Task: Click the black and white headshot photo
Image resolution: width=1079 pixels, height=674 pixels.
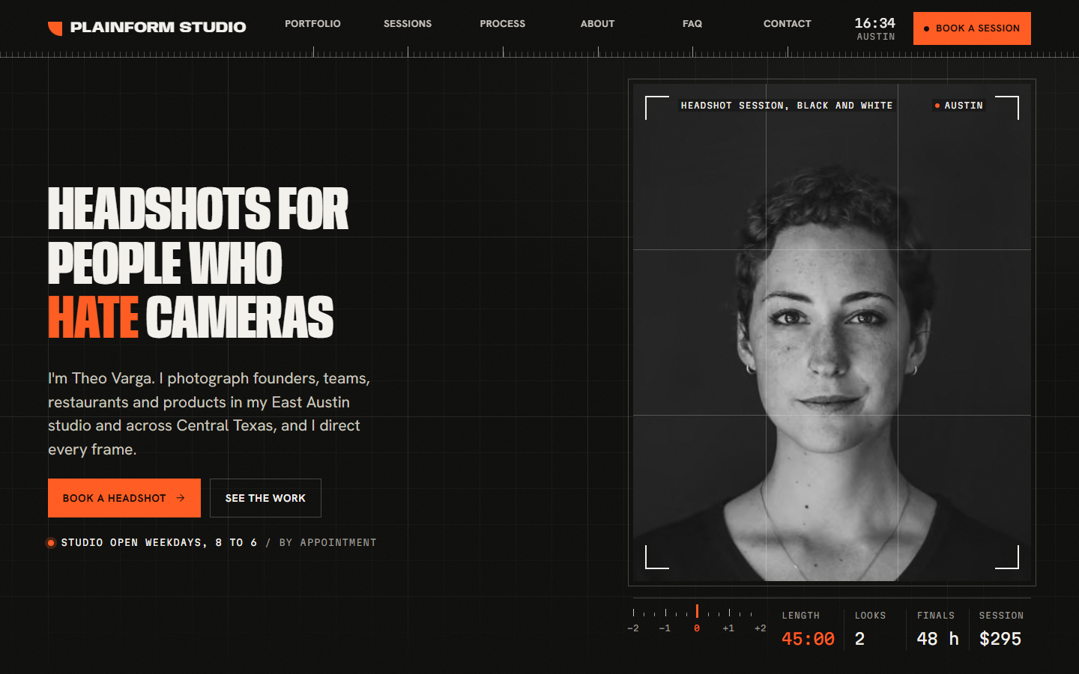Action: tap(832, 333)
